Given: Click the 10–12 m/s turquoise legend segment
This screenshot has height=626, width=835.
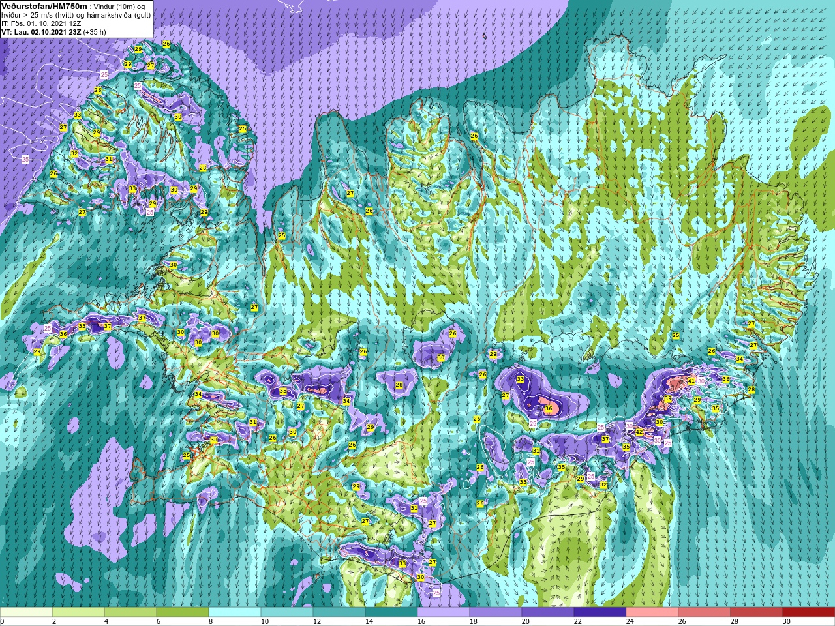Looking at the screenshot, I should [x=287, y=612].
